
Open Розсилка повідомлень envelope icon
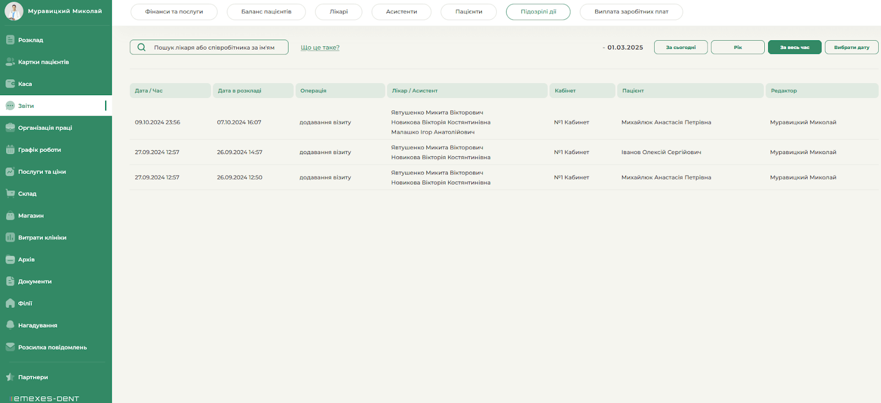tap(10, 347)
